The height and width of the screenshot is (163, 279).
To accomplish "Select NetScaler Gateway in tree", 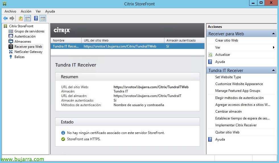I will (28, 52).
